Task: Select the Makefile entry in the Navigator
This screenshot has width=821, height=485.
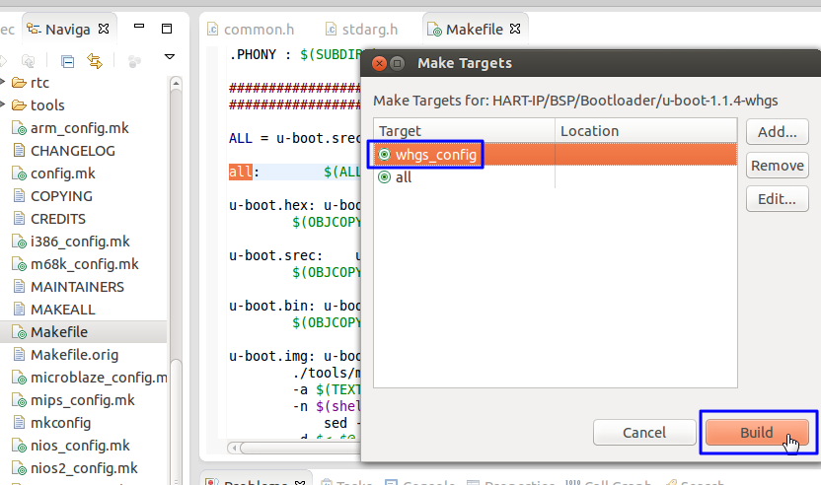Action: 59,332
